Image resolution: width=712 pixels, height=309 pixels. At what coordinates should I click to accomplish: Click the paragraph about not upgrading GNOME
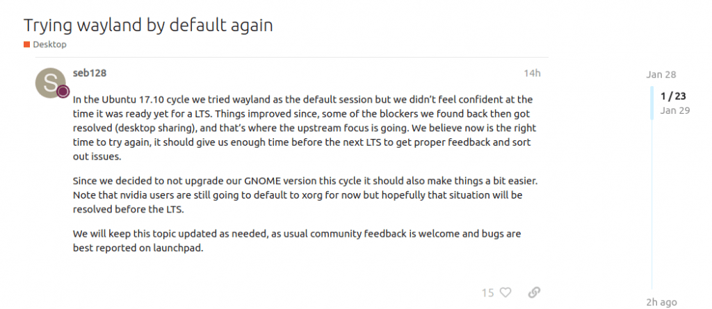click(x=305, y=195)
